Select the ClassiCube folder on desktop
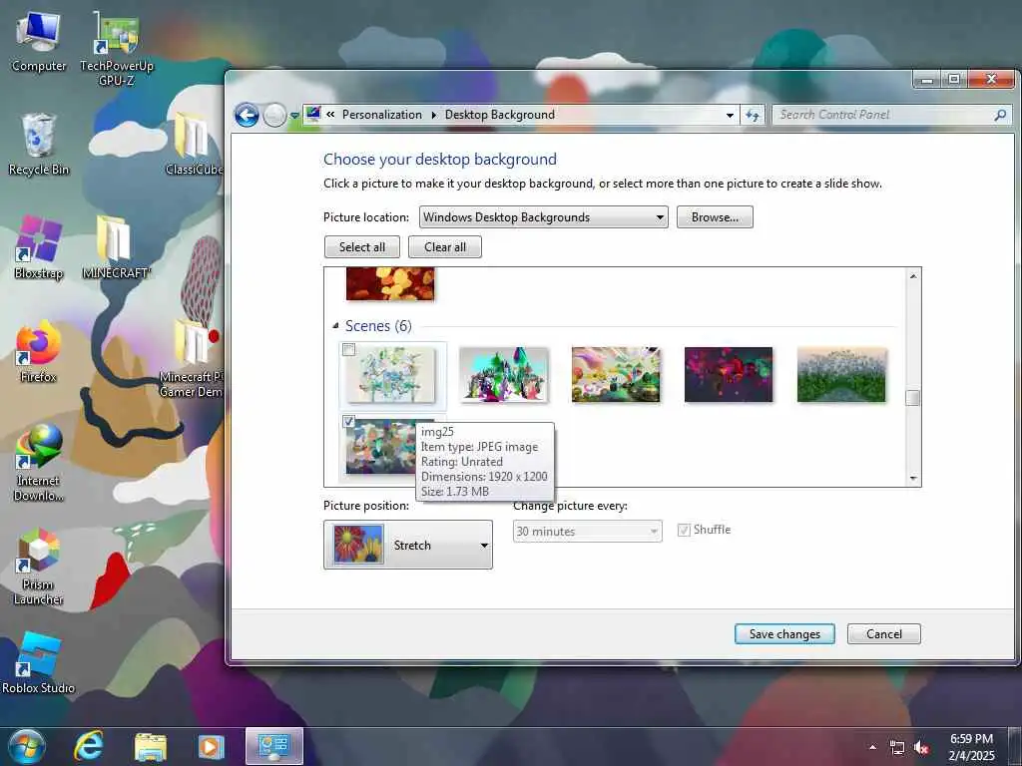Image resolution: width=1022 pixels, height=766 pixels. coord(194,145)
